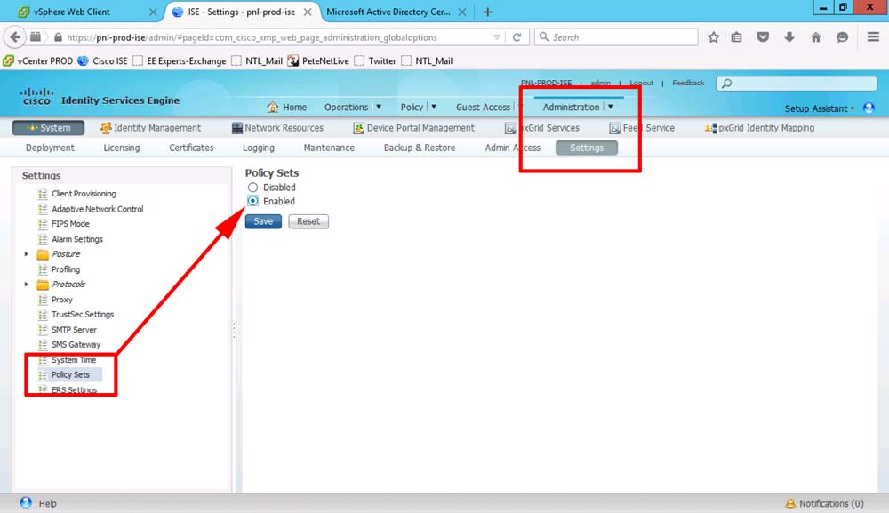889x513 pixels.
Task: Open the Notifications (0) alert icon
Action: [x=790, y=503]
